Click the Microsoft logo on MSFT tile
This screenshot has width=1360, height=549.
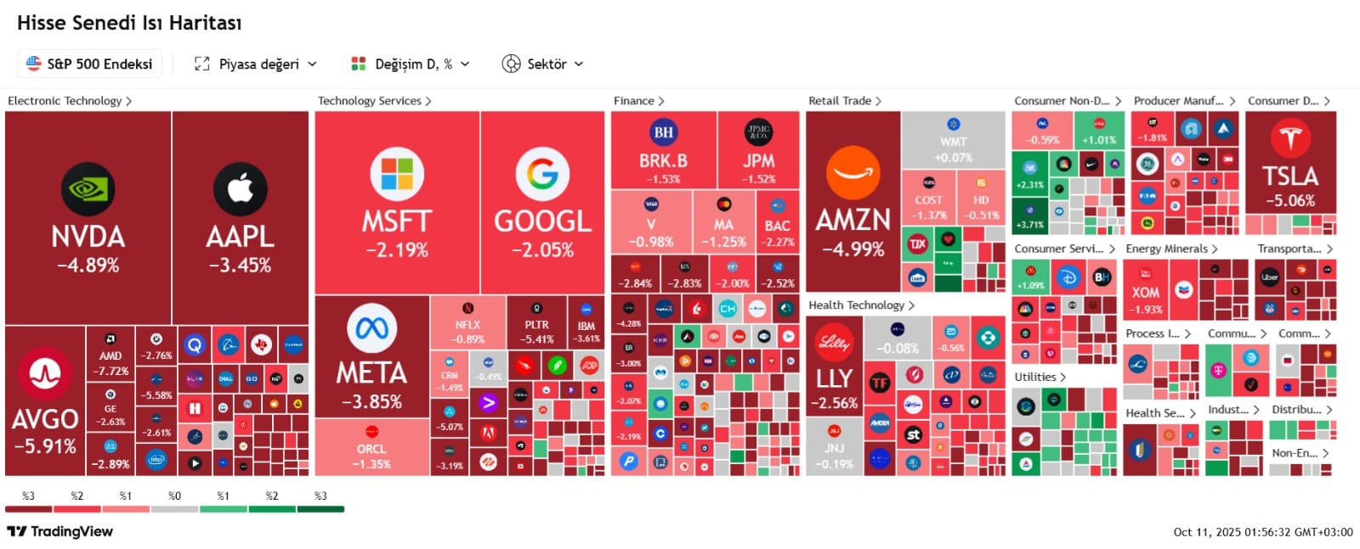click(x=397, y=174)
